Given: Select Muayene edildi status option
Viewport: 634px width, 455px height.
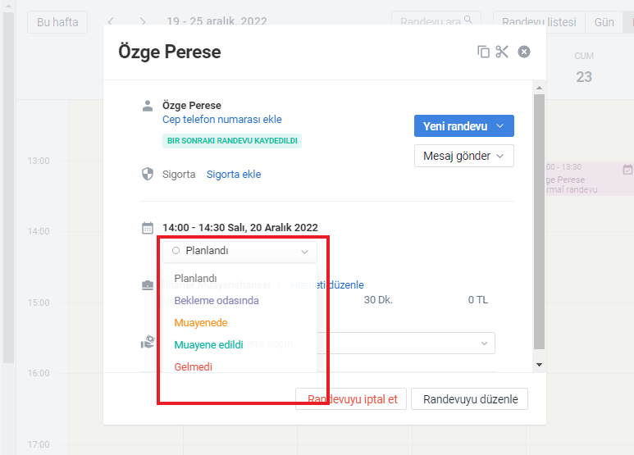Looking at the screenshot, I should [x=208, y=344].
